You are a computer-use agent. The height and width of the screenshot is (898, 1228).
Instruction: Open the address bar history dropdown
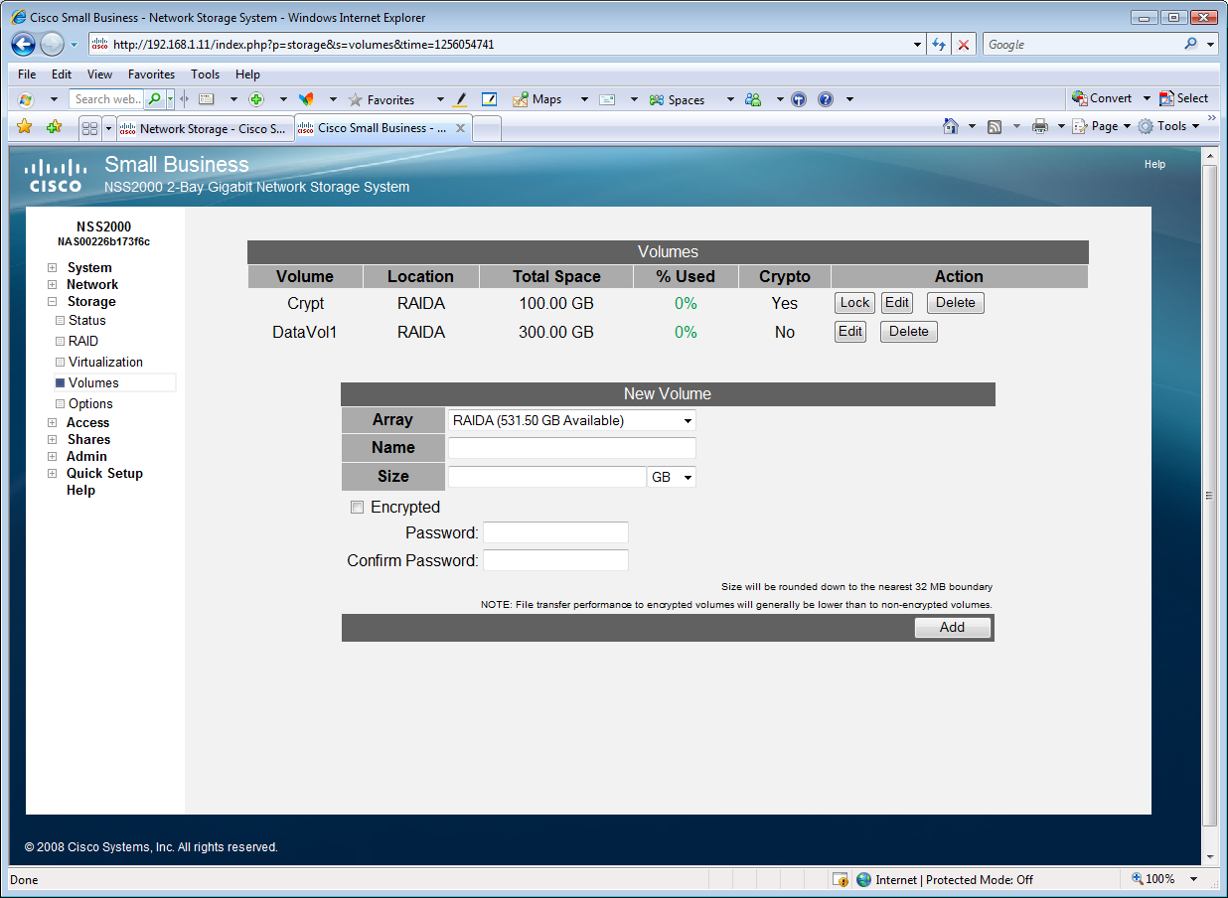917,45
